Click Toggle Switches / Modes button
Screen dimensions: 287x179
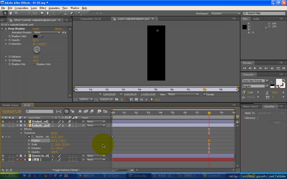(x=65, y=170)
